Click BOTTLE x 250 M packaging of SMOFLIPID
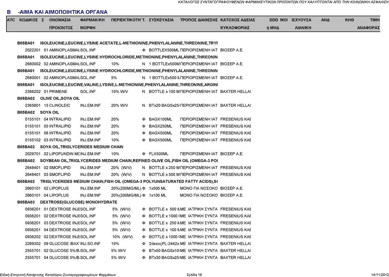Image resolution: width=389 pixels, height=277 pixels. click(x=164, y=168)
